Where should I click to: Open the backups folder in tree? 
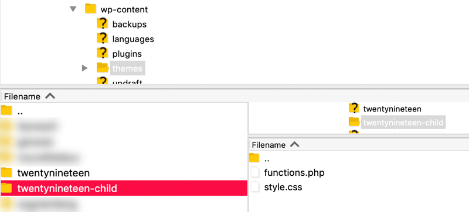pos(130,24)
